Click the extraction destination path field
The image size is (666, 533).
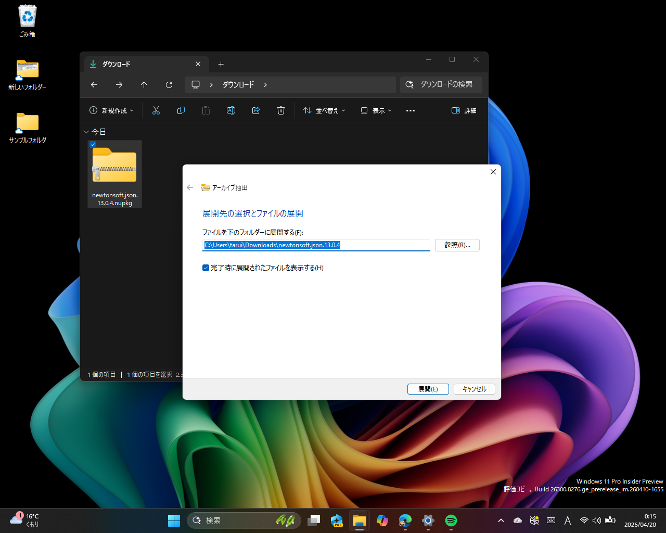[316, 245]
